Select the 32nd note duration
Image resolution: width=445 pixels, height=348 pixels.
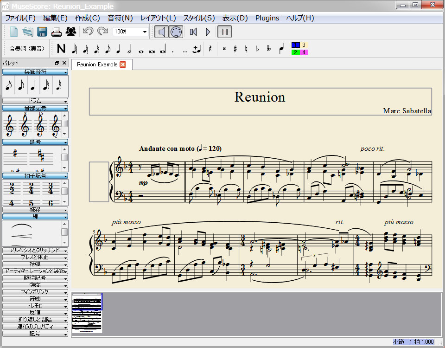pyautogui.click(x=85, y=49)
